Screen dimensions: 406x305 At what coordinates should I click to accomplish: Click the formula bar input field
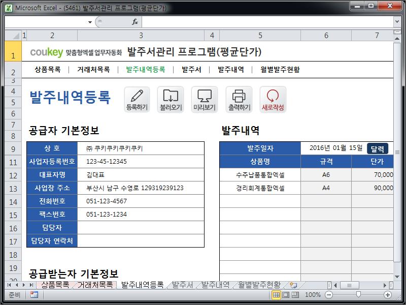[267, 22]
